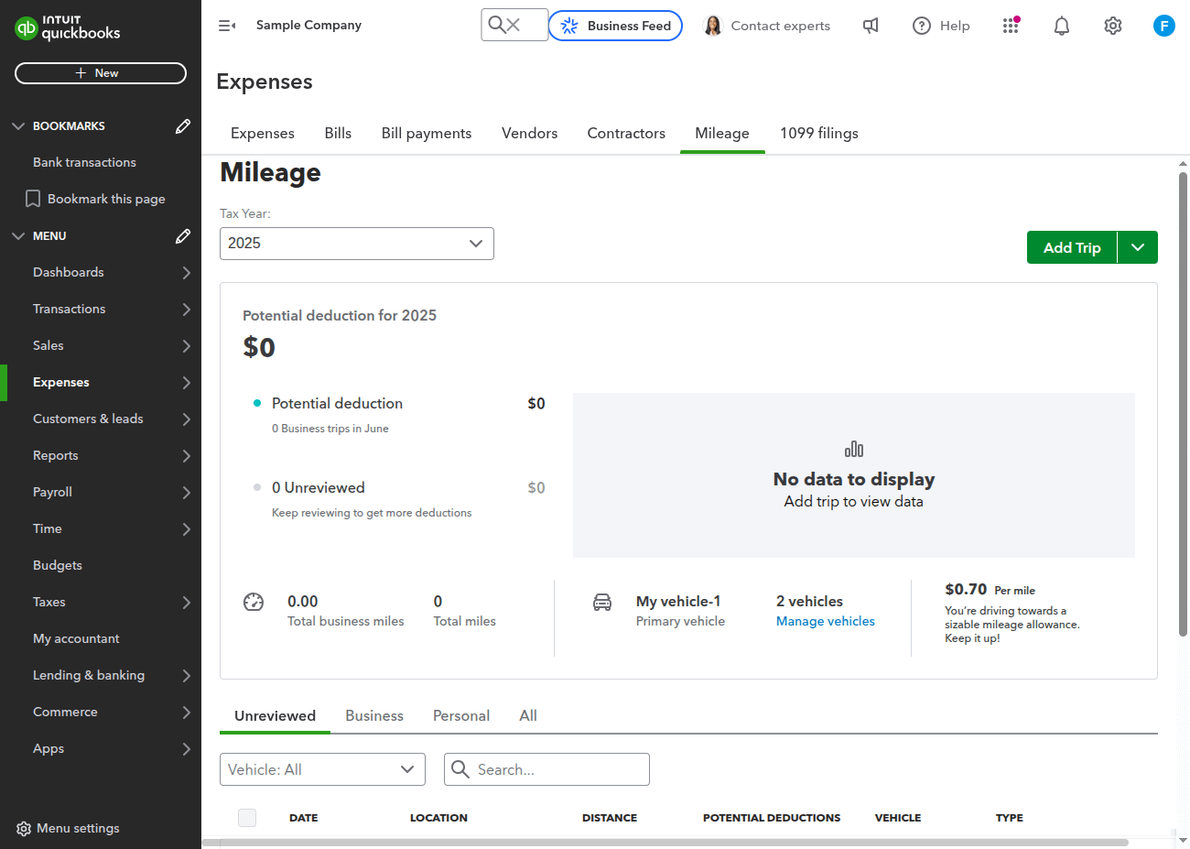Screen dimensions: 1190x849
Task: Select the Personal trips tab
Action: [x=461, y=716]
